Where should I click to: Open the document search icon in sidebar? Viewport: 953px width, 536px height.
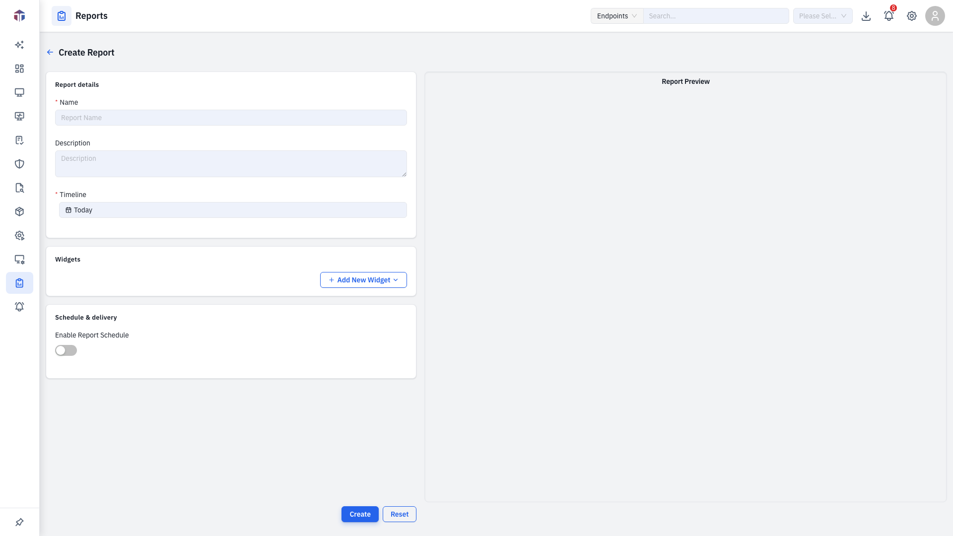tap(19, 188)
